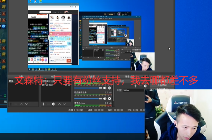Image resolution: width=212 pixels, height=140 pixels.
Task: Click the 丢帧 0 (0.0%) status text
Action: 75,110
